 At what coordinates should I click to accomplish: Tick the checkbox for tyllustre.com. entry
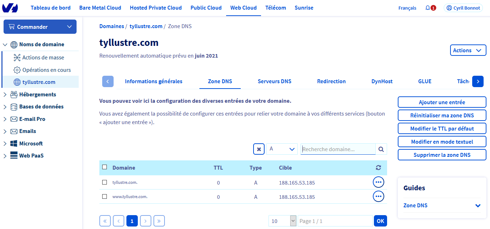105,182
